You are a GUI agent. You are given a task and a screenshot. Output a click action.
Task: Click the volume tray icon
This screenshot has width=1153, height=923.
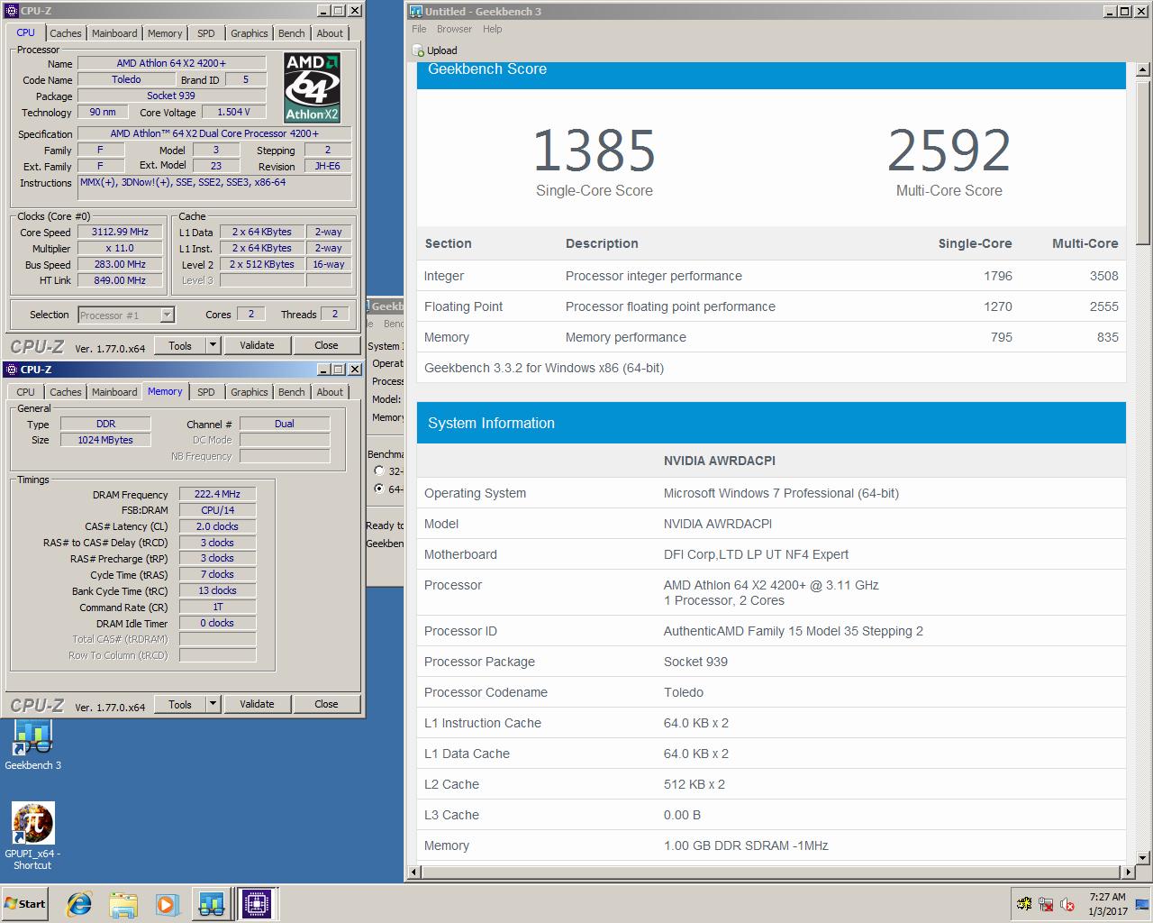[x=1067, y=904]
